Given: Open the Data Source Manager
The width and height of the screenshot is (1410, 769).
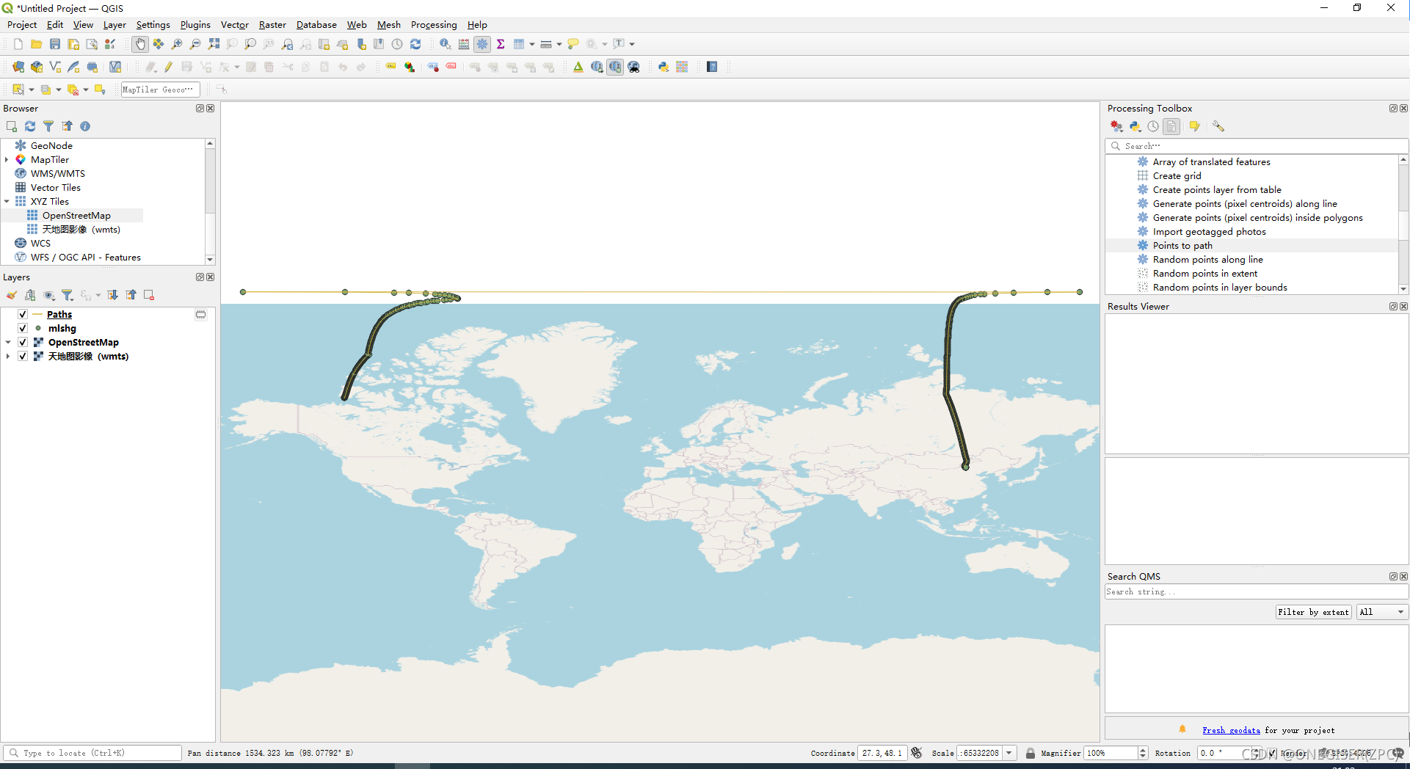Looking at the screenshot, I should coord(18,67).
